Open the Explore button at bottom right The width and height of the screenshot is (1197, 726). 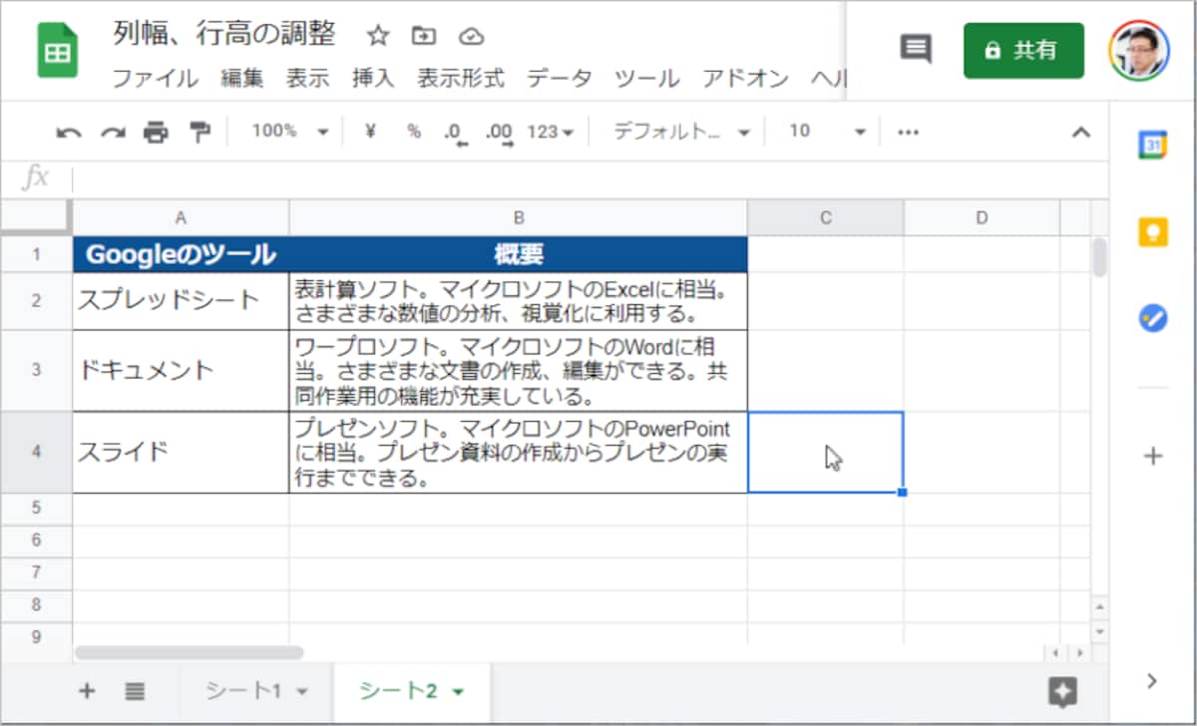(x=1063, y=691)
